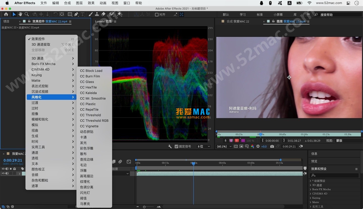Viewport: 363px width, 209px height.
Task: Uncheck the 固定信号 checkbox
Action: coord(176,146)
